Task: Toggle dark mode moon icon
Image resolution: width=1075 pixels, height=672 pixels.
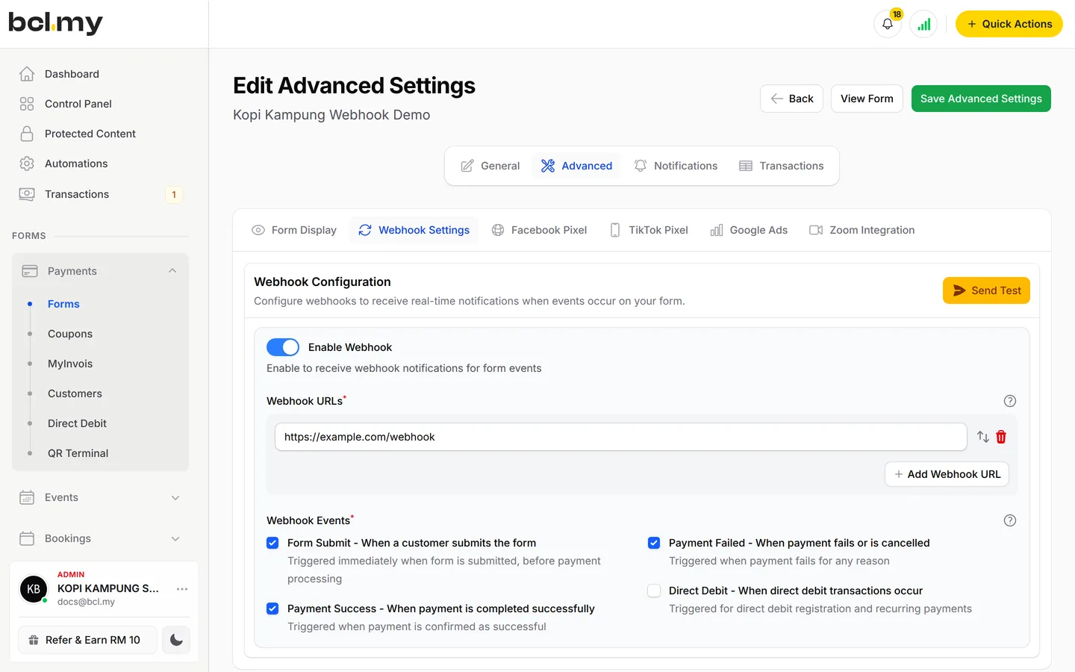Action: tap(176, 640)
